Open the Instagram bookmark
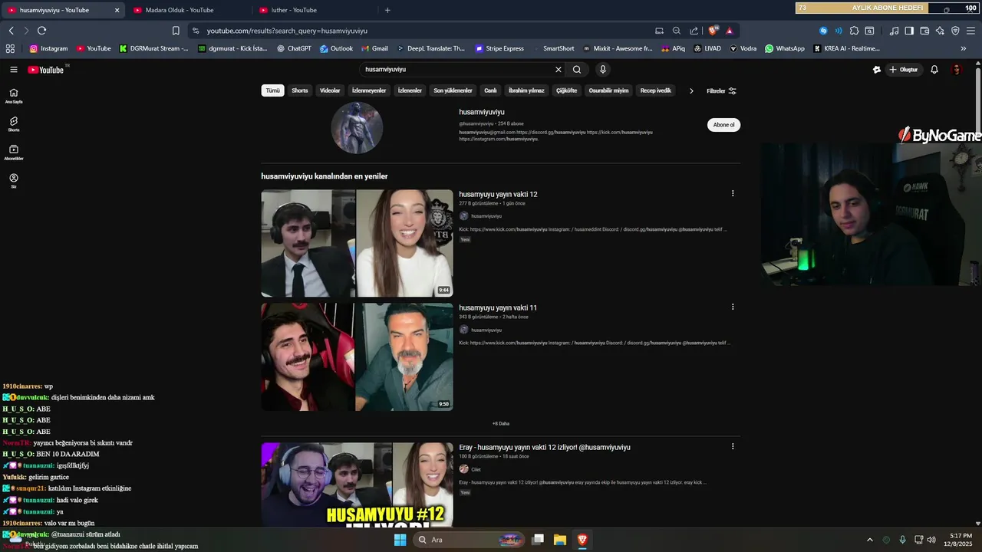Viewport: 982px width, 552px height. click(x=48, y=48)
